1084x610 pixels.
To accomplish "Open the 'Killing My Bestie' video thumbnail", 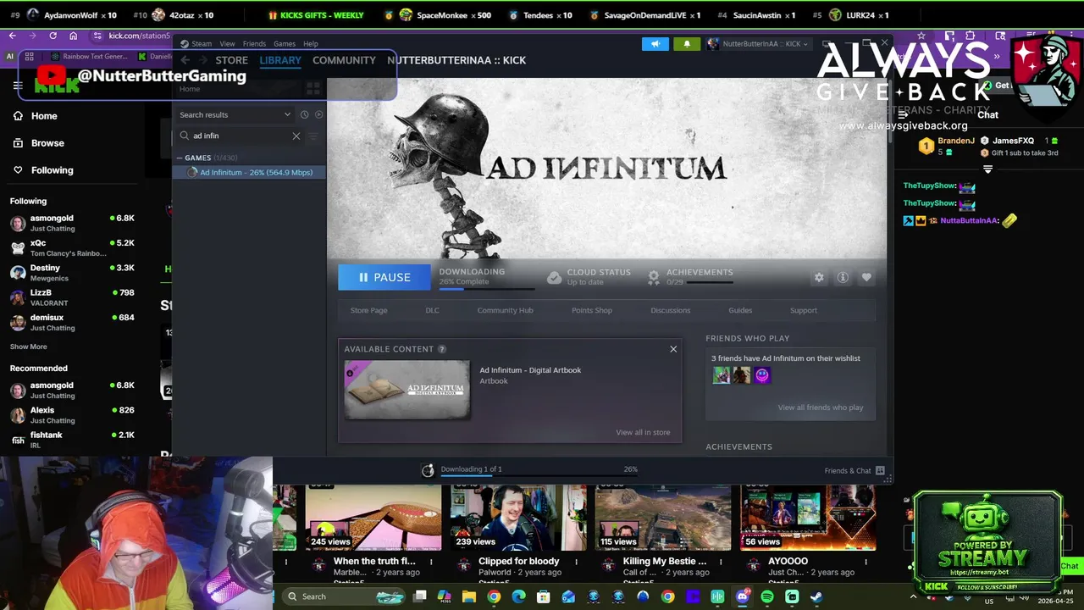I will click(663, 517).
